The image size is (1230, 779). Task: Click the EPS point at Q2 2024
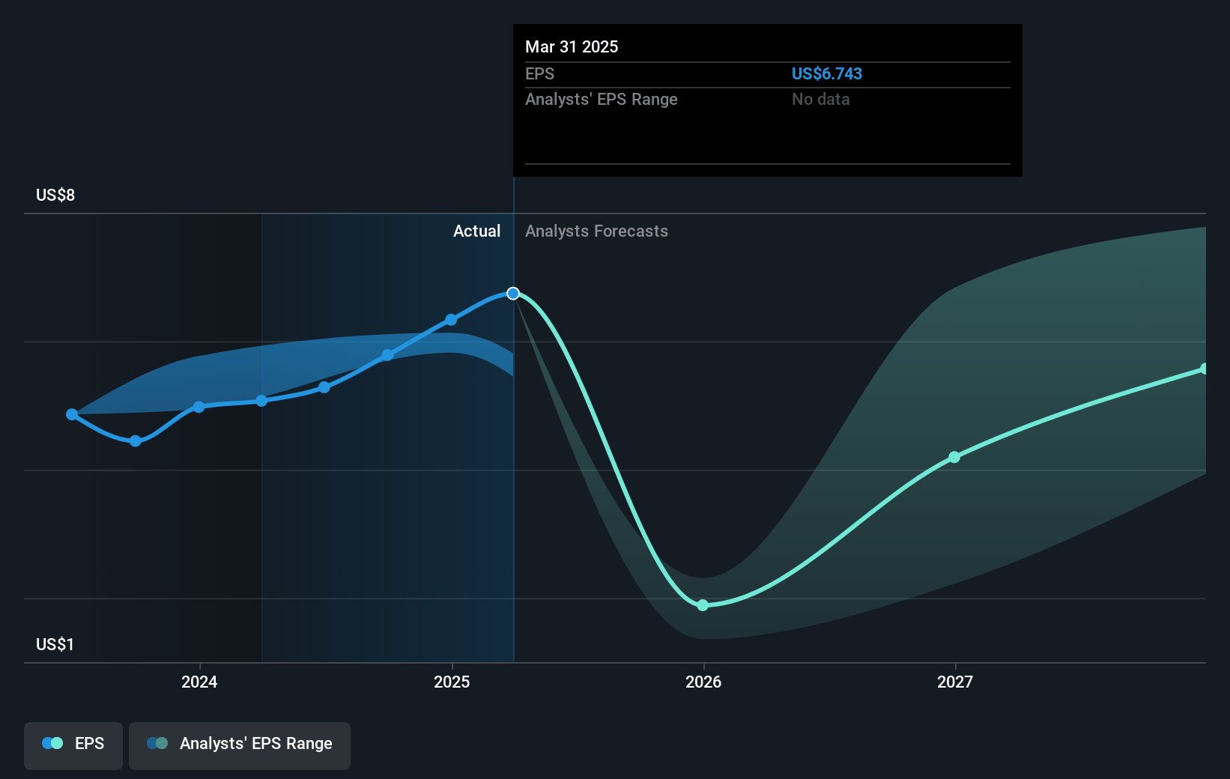[x=261, y=401]
